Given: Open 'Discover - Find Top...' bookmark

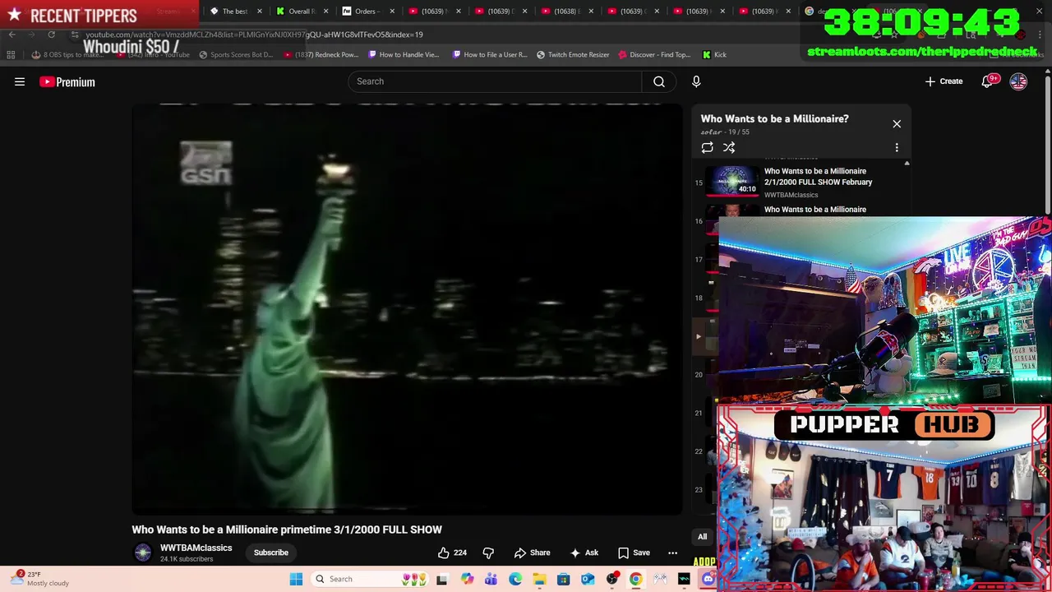Looking at the screenshot, I should pos(654,55).
